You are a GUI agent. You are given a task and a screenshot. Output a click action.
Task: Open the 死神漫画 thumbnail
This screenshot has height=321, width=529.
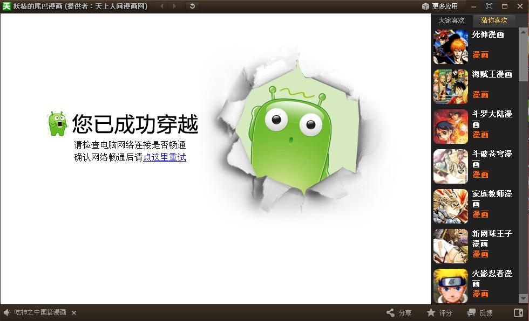click(x=451, y=47)
